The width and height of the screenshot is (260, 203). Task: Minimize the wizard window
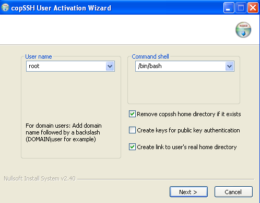pos(229,7)
